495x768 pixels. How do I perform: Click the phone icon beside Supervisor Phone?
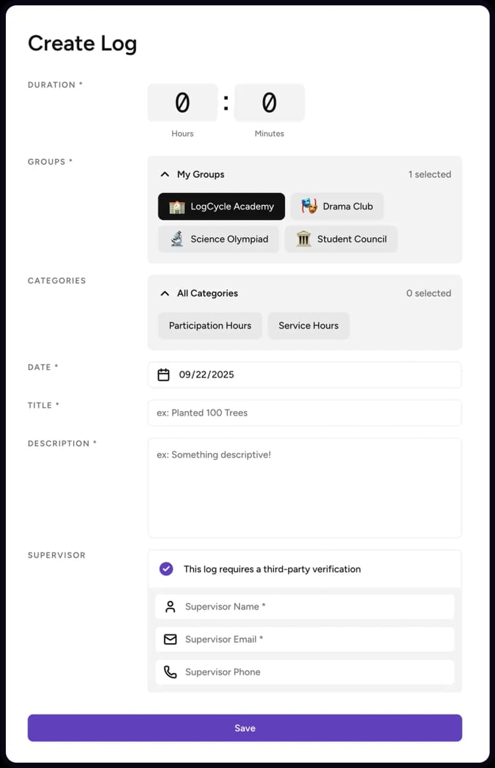(x=170, y=672)
